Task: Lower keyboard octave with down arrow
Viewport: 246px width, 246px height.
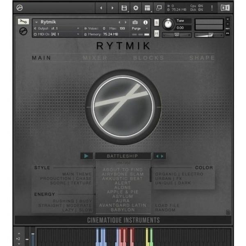Action: [19, 244]
